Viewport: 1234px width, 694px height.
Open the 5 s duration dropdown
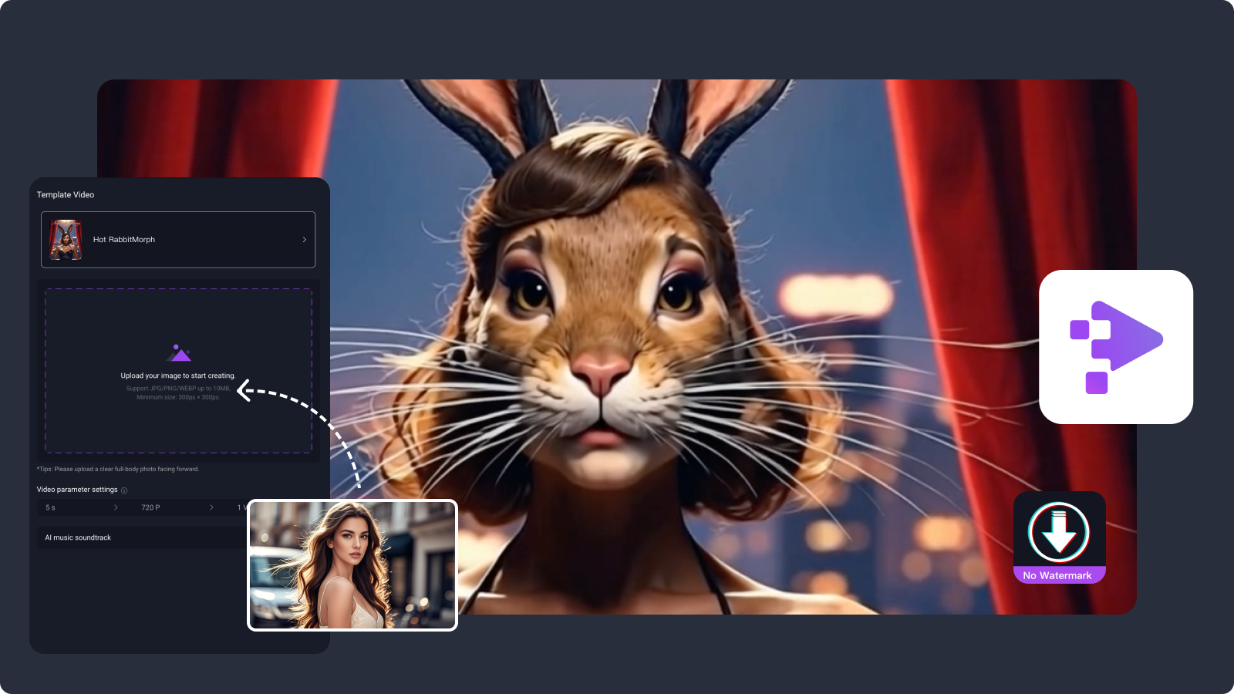pos(77,507)
